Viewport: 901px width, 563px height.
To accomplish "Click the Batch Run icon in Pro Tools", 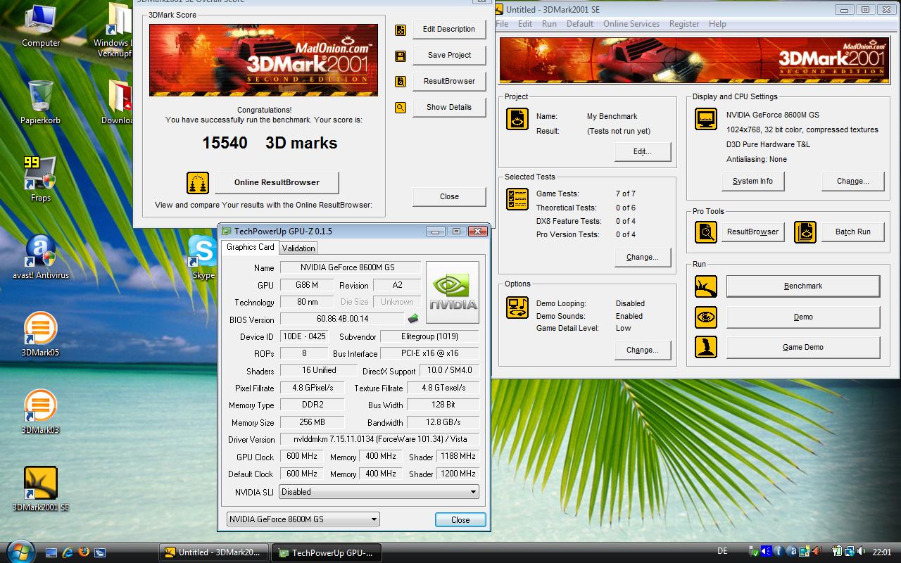I will [x=805, y=232].
